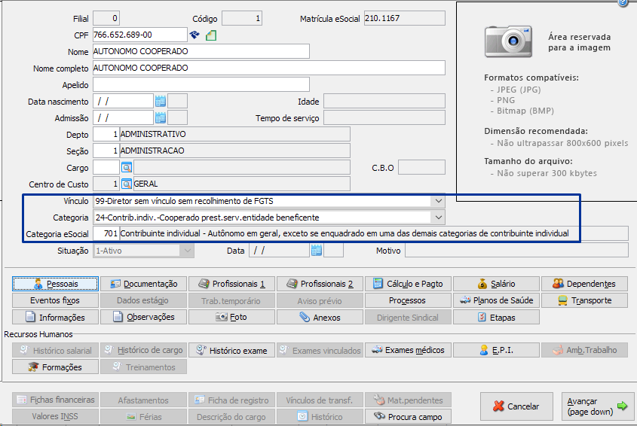Open the Profissionais 2 tab

click(320, 284)
